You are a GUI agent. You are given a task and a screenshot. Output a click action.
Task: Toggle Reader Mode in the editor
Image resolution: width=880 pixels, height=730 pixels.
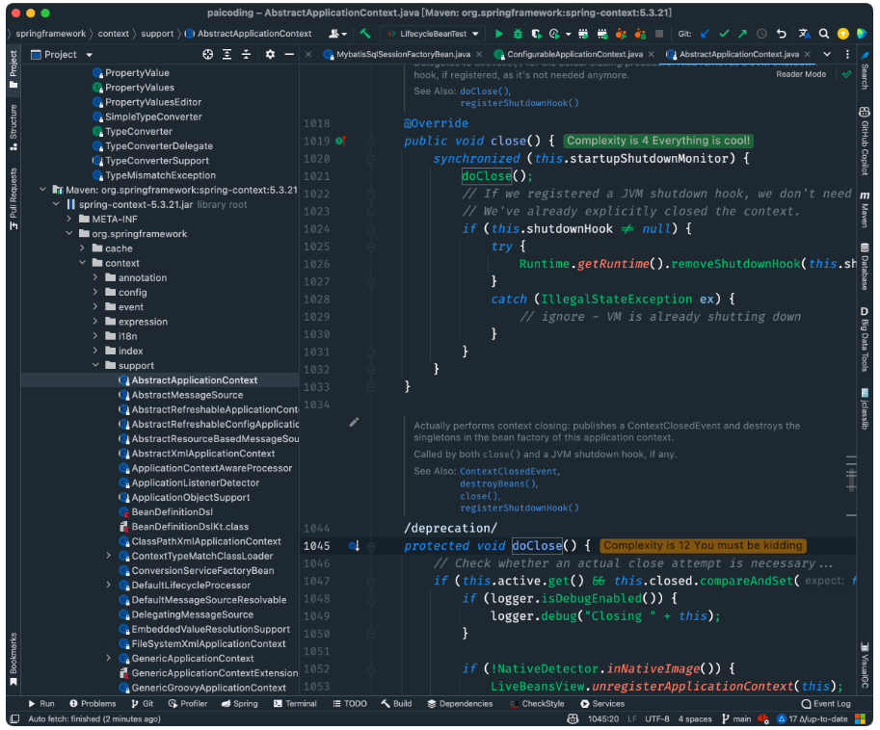click(x=801, y=74)
